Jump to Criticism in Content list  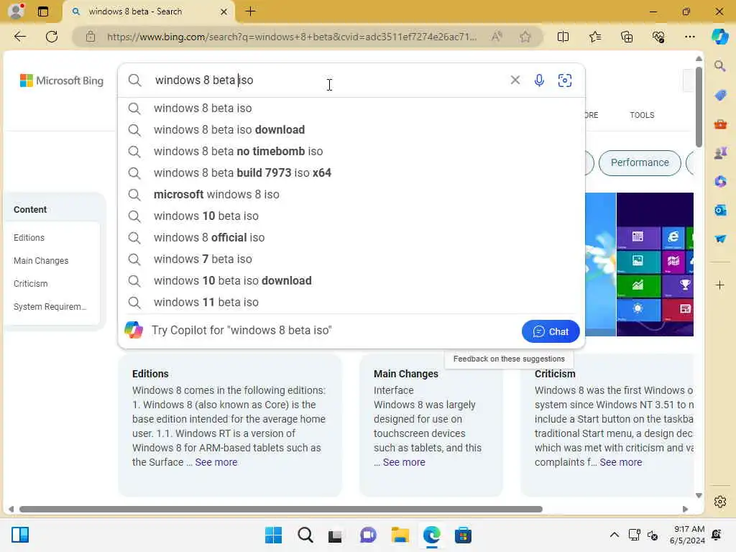point(30,284)
